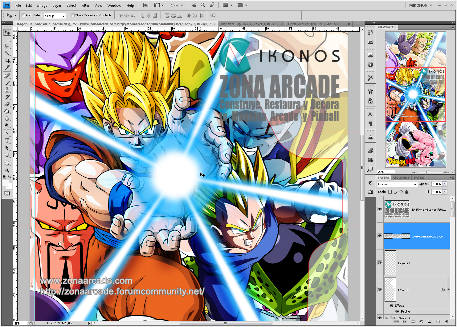Select the Blur tool
457x327 pixels.
pyautogui.click(x=7, y=118)
